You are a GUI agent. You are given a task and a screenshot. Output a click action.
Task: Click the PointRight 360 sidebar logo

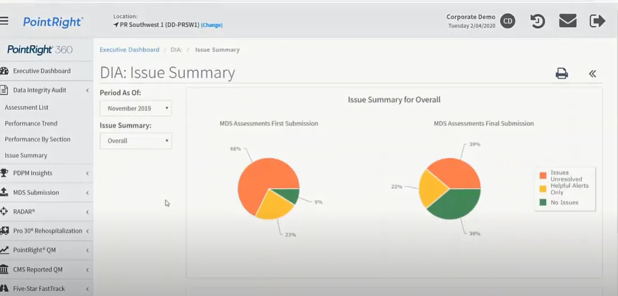40,50
